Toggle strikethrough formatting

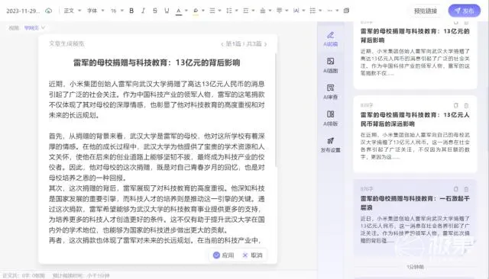click(155, 11)
